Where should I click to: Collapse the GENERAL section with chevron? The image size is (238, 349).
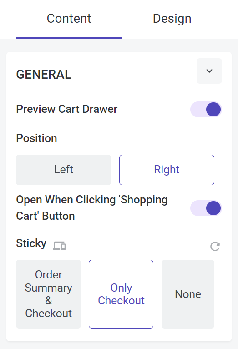[x=209, y=71]
